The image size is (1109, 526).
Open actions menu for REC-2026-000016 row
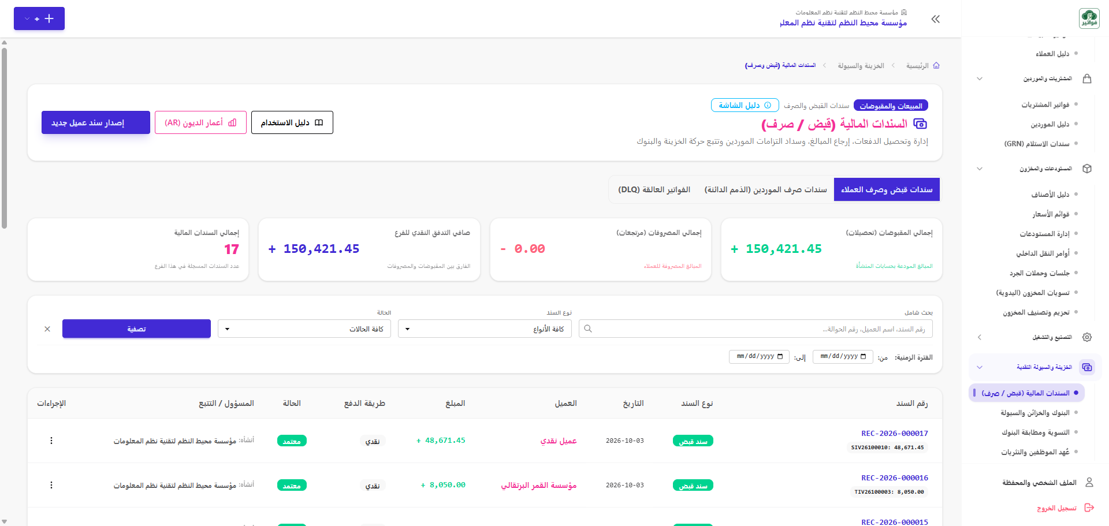tap(51, 485)
